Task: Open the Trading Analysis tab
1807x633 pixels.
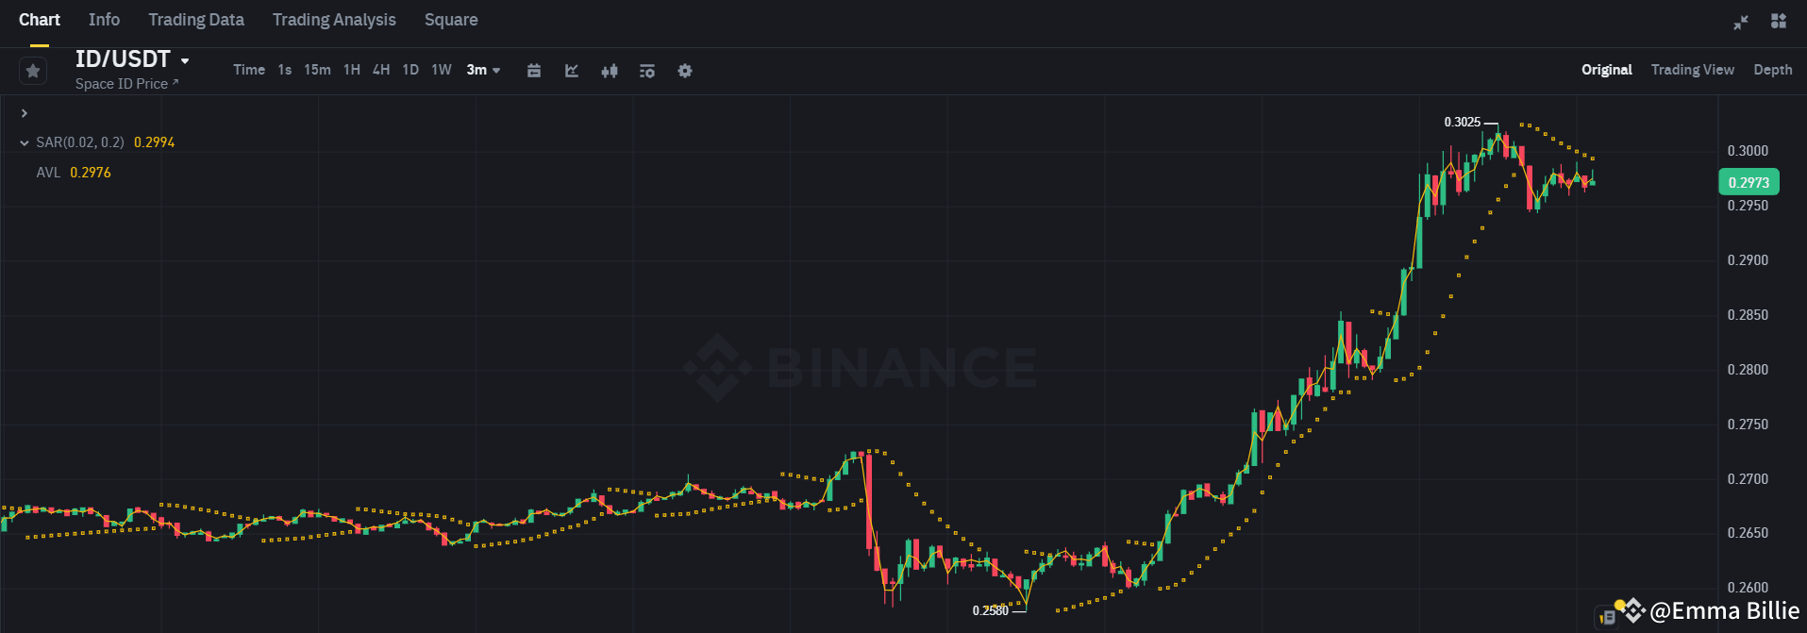Action: (334, 19)
